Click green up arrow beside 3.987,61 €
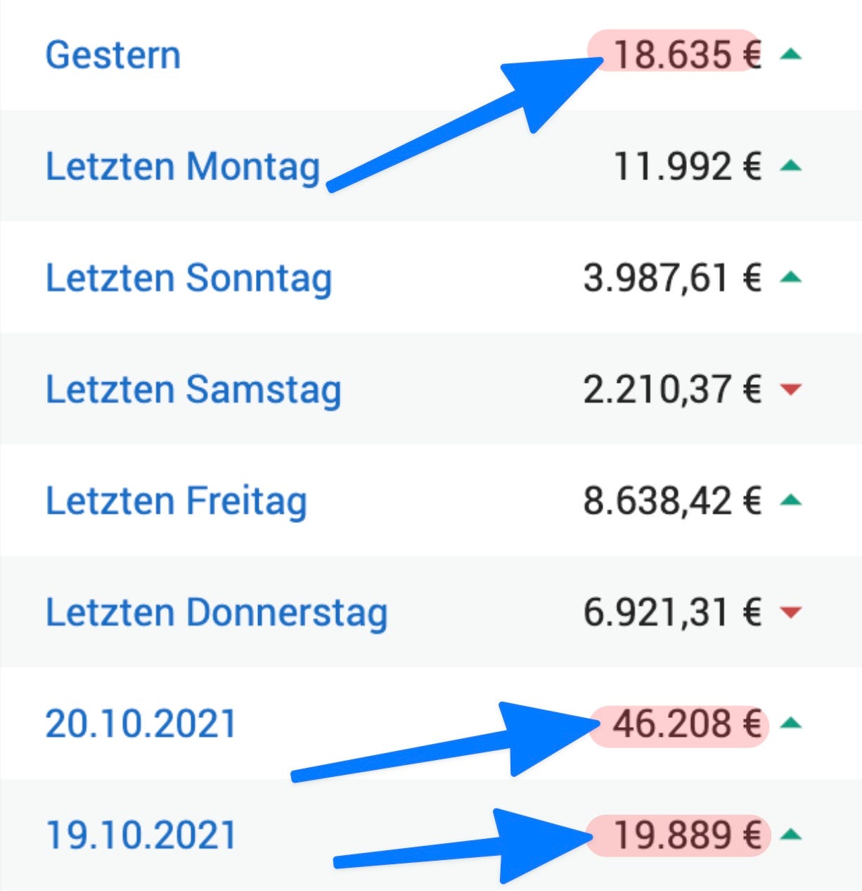Image resolution: width=862 pixels, height=891 pixels. pyautogui.click(x=791, y=277)
